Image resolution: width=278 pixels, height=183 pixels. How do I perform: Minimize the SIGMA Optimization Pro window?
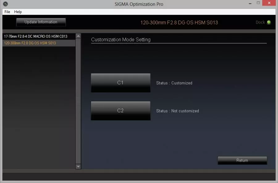(x=250, y=3)
